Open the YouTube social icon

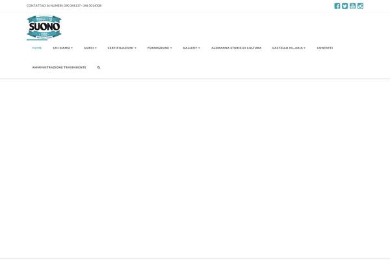tap(352, 6)
